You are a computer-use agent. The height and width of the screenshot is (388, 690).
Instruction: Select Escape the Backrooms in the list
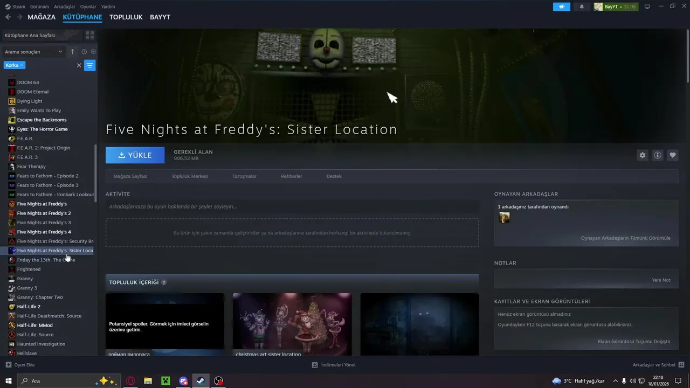(x=42, y=120)
